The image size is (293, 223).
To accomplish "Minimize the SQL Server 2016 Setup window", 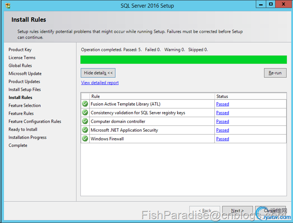I will [x=261, y=4].
